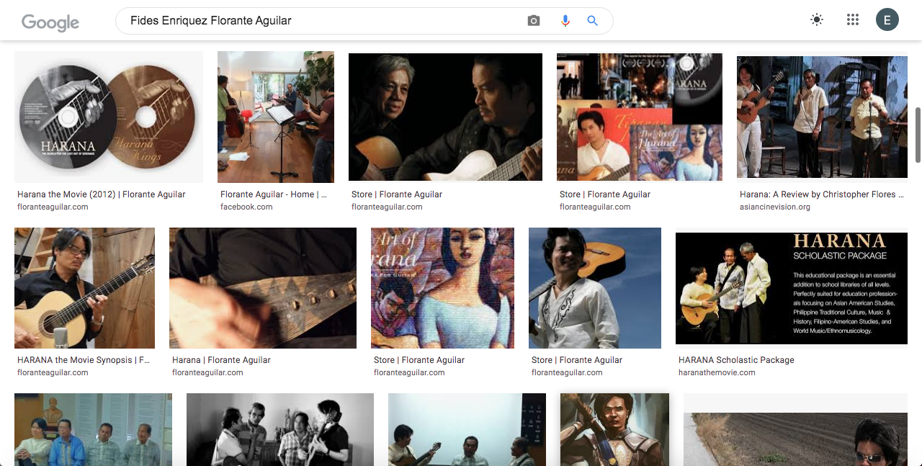This screenshot has height=466, width=922.
Task: Open 'Florante Aguilar - Home' Facebook result
Action: click(x=274, y=194)
